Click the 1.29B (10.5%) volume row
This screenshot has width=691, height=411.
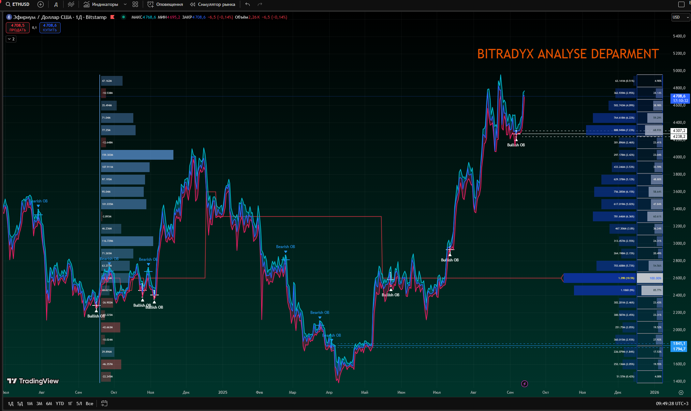pos(600,278)
